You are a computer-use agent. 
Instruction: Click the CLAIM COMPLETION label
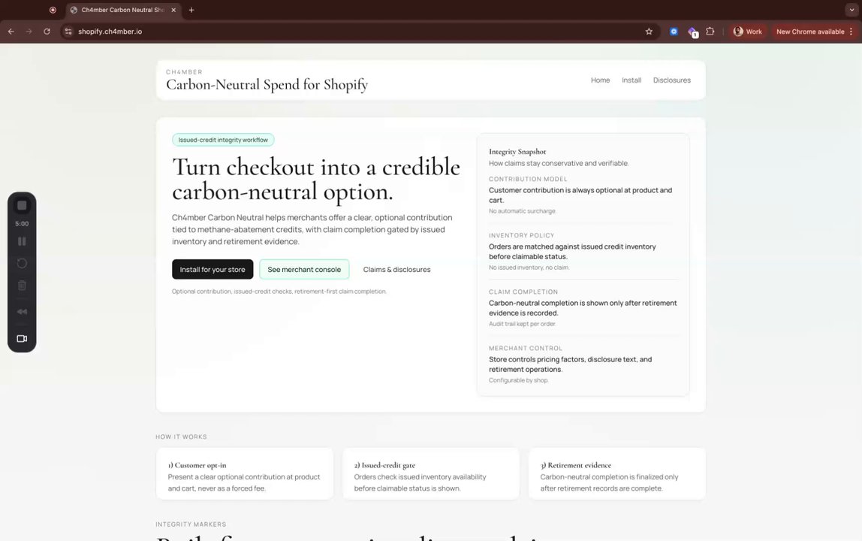pyautogui.click(x=523, y=292)
